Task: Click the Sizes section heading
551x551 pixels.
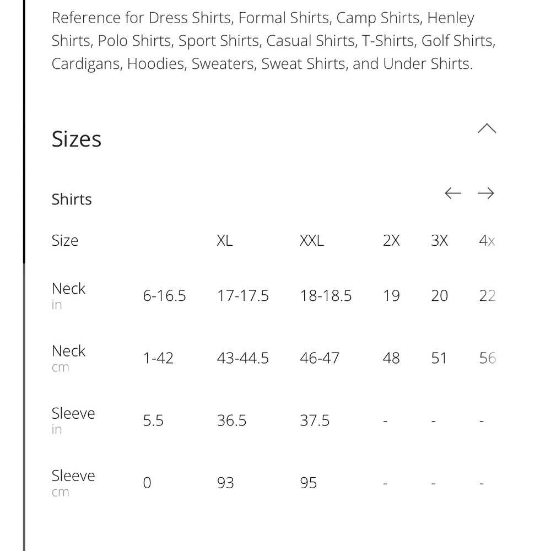Action: click(77, 139)
